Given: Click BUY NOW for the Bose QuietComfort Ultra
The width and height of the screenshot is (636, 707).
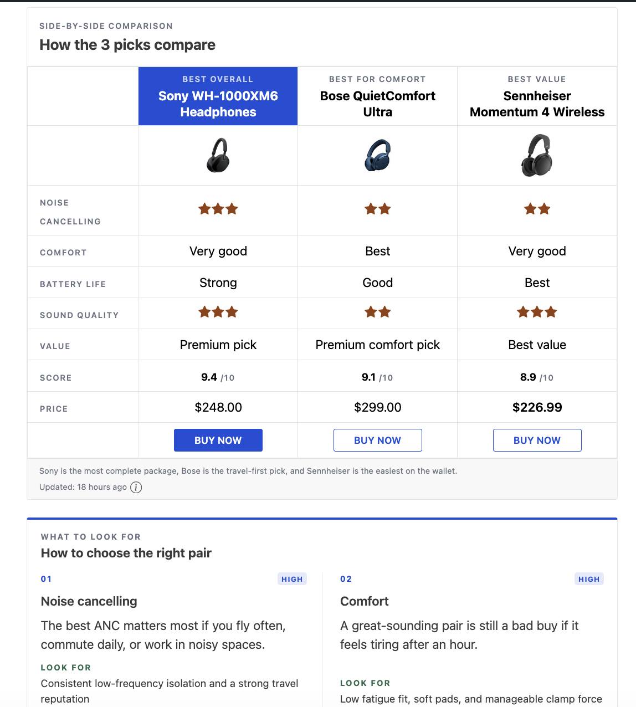Looking at the screenshot, I should point(377,440).
